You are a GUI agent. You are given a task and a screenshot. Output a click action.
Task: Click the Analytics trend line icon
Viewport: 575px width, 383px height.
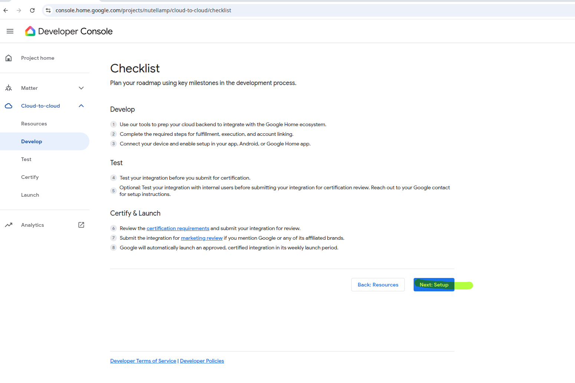9,225
